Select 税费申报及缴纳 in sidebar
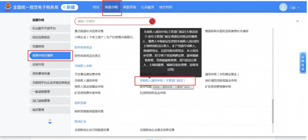 point(50,56)
